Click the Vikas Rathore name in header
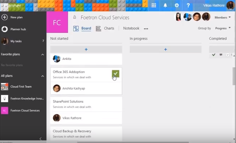This screenshot has height=143, width=236. tap(214, 5)
